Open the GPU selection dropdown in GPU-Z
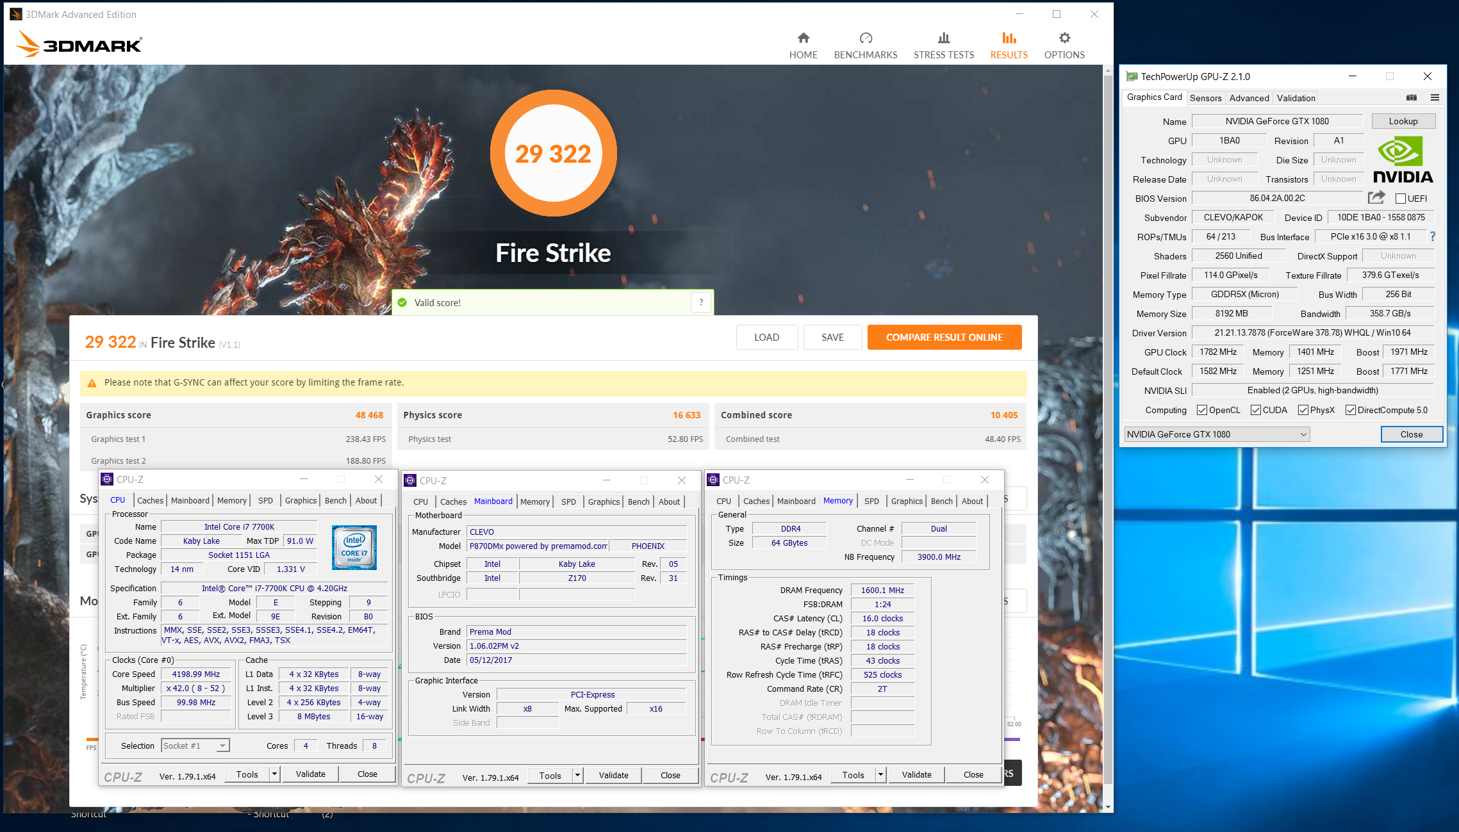The width and height of the screenshot is (1459, 832). (1216, 434)
